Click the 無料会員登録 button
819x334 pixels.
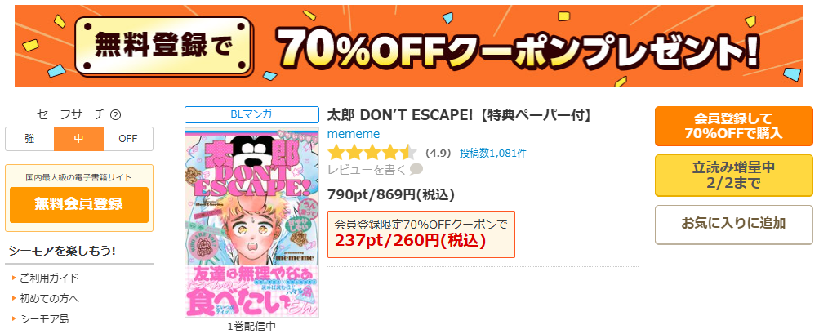[79, 204]
